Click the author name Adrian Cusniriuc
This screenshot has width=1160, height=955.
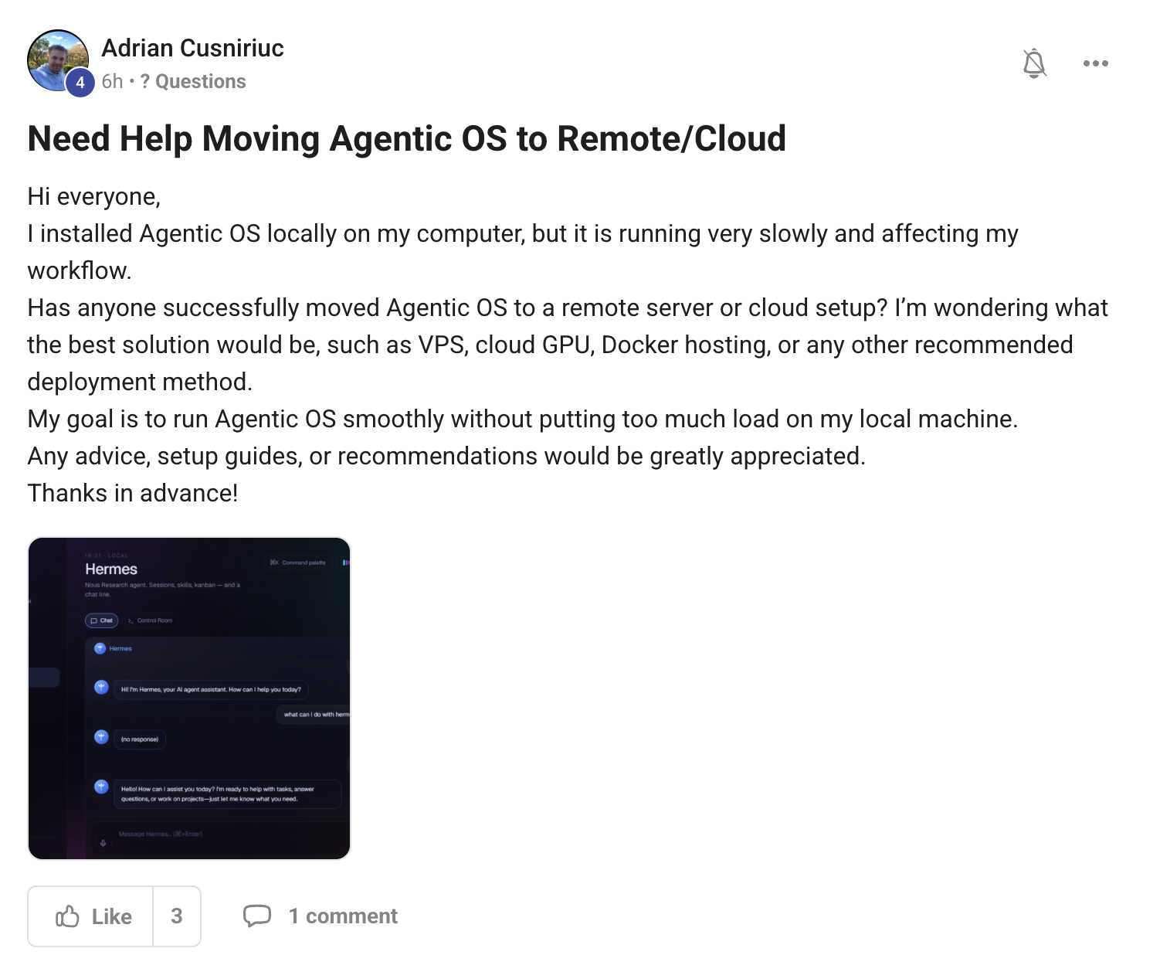tap(192, 48)
